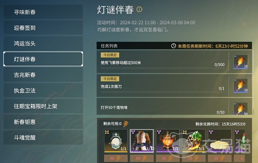Select the round mirror reward item

tap(116, 141)
